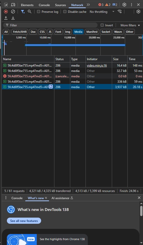Sort by the Initiator column header

[99, 59]
